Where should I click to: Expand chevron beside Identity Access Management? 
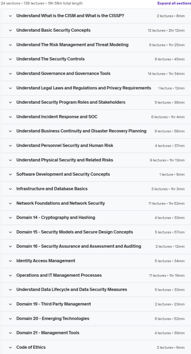pos(11,261)
